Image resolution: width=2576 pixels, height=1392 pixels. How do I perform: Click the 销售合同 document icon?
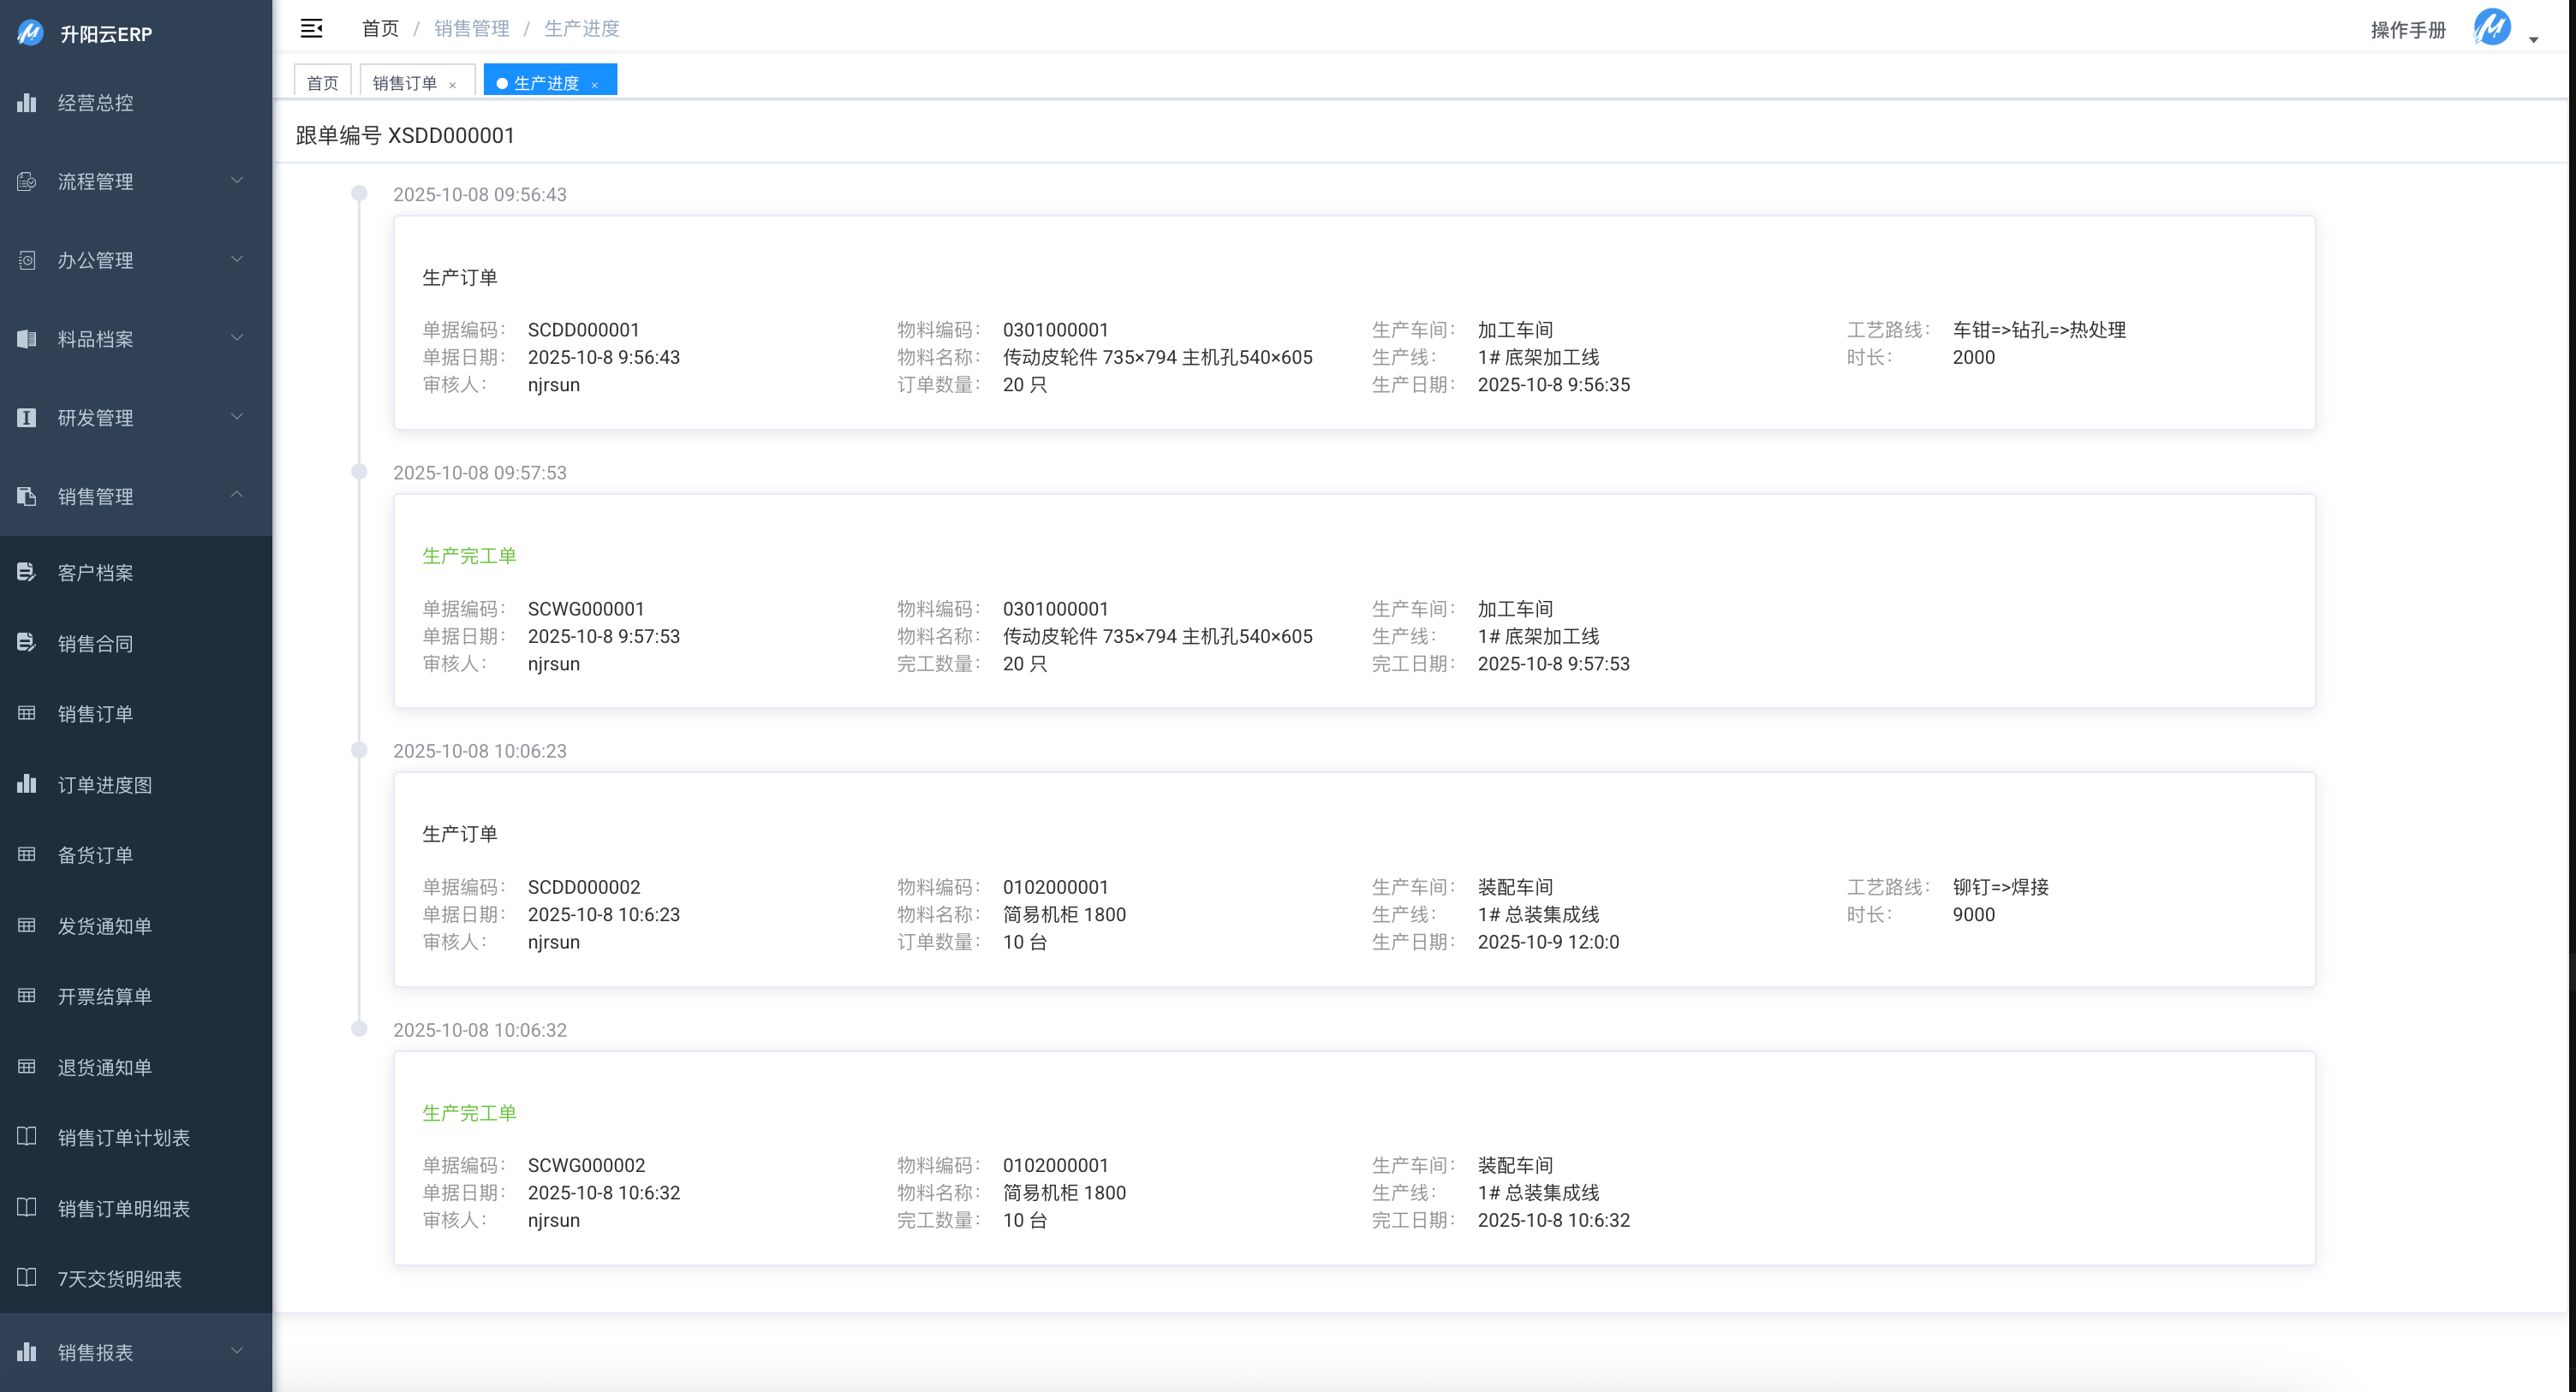(27, 643)
